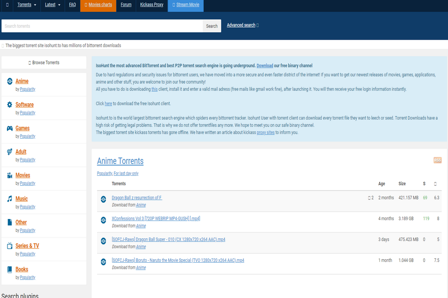Sort Books by Popularity in sidebar
Screen dimensions: 448x298
point(27,278)
